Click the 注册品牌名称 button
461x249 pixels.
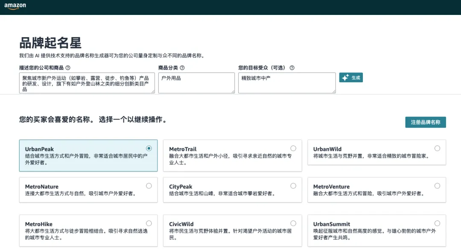click(x=425, y=122)
